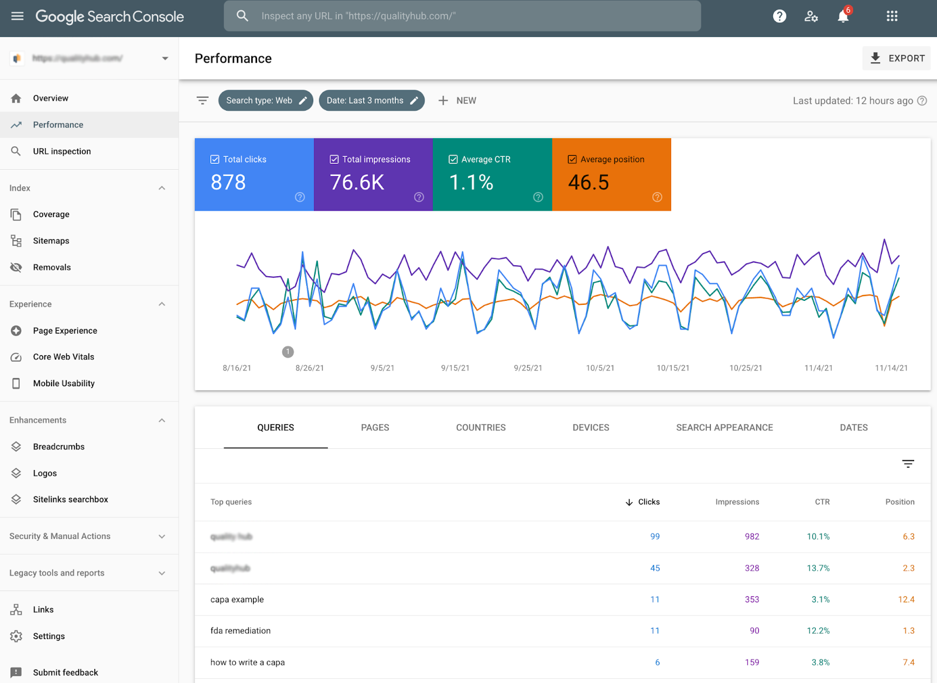Switch to the Dates tab
937x683 pixels.
point(854,428)
